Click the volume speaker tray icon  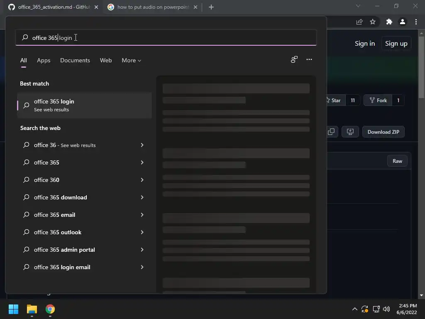click(x=386, y=309)
